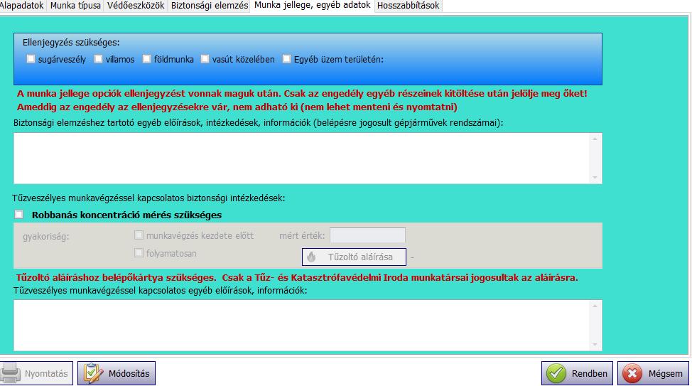Click the gyakoriság label
This screenshot has width=692, height=386.
tap(46, 236)
